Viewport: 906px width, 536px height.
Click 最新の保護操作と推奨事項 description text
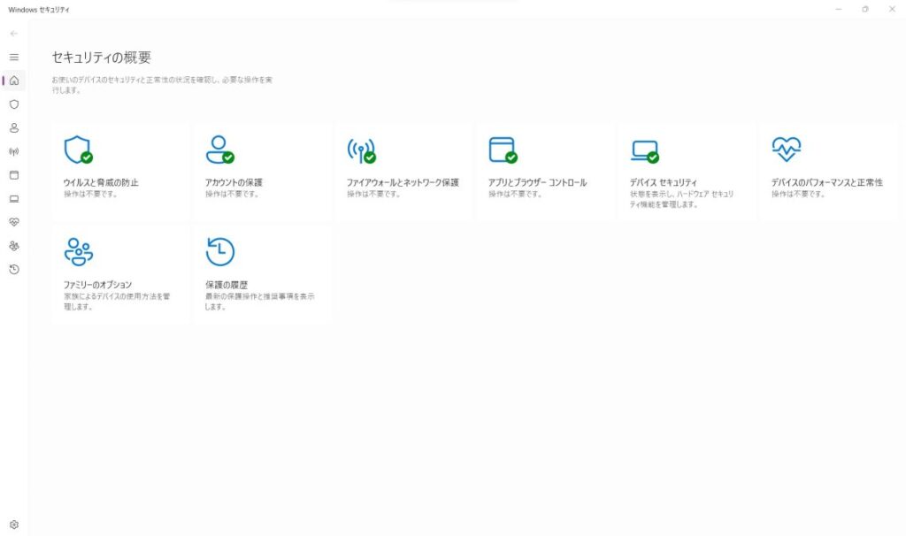click(x=259, y=302)
